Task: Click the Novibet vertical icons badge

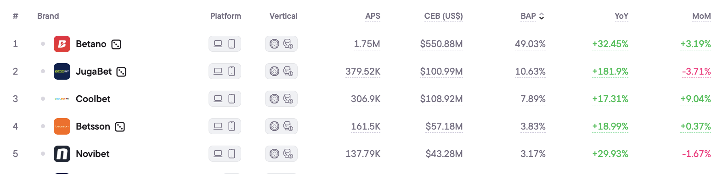Action: click(x=281, y=154)
